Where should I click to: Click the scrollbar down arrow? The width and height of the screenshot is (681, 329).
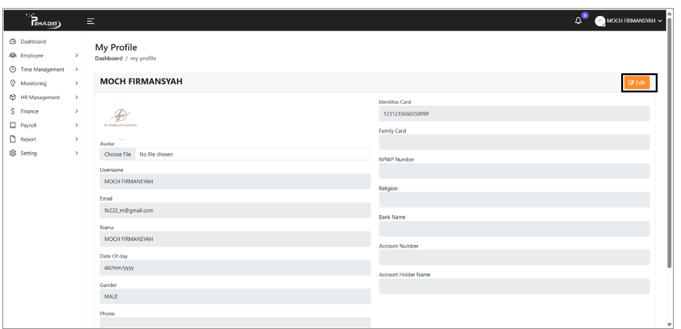tap(669, 325)
